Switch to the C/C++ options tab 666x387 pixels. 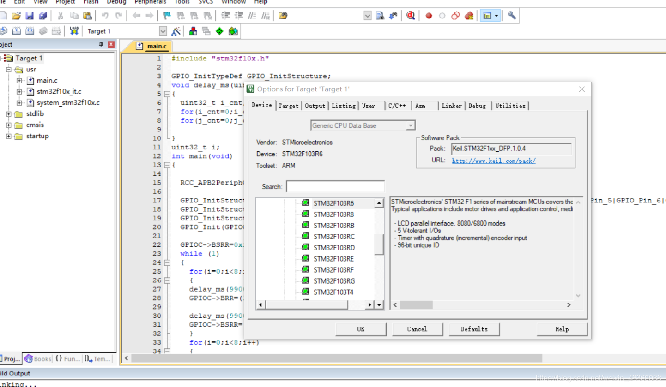point(397,106)
